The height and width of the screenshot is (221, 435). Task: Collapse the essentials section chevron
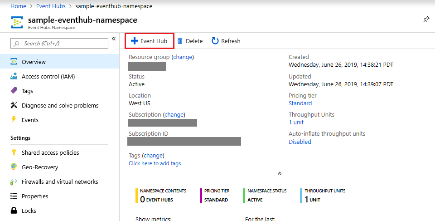(280, 173)
